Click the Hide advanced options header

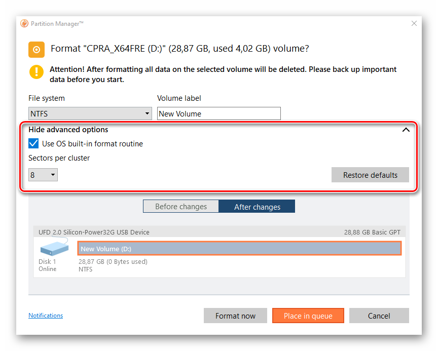[68, 130]
